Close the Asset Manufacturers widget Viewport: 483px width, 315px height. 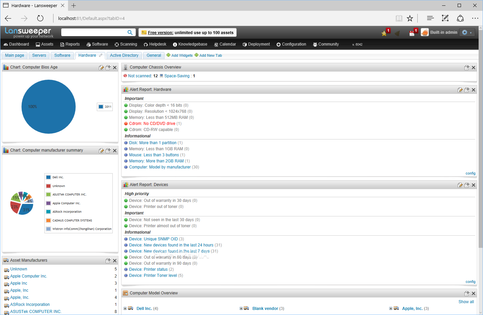click(x=115, y=261)
